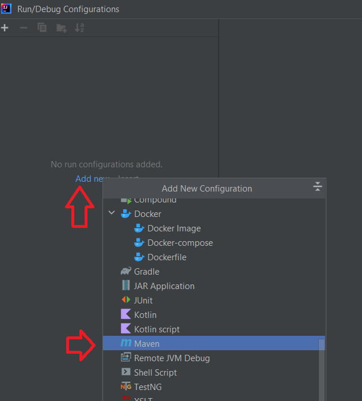Click the minus Remove Configuration icon
This screenshot has width=362, height=401.
click(x=24, y=28)
